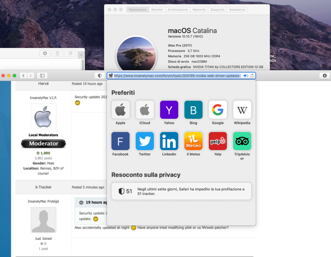Add new tab in background Safari window
The width and height of the screenshot is (331, 257).
pos(81,55)
